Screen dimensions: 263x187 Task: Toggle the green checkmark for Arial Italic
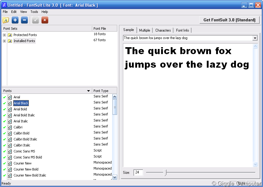click(5, 121)
